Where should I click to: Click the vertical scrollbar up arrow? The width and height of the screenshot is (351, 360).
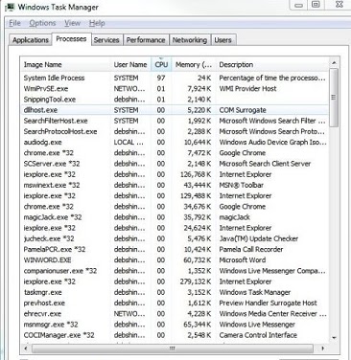click(x=334, y=62)
